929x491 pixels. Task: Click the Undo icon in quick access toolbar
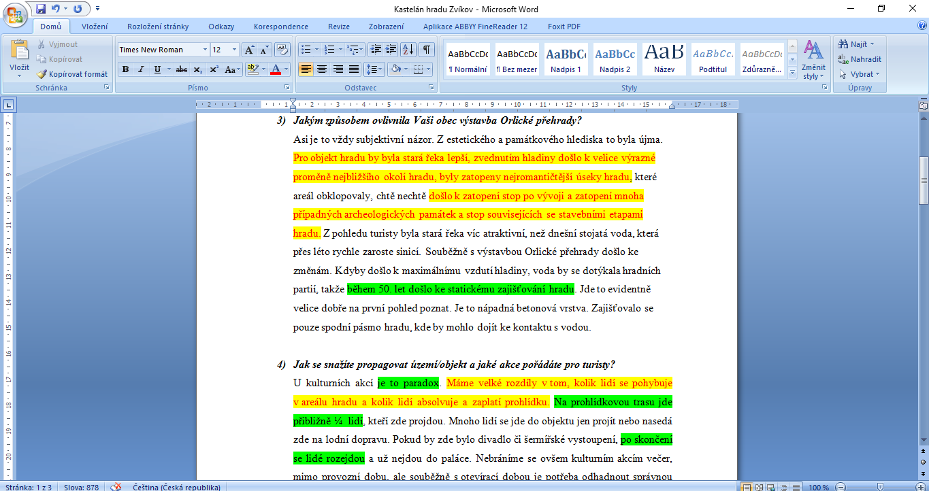click(x=56, y=9)
